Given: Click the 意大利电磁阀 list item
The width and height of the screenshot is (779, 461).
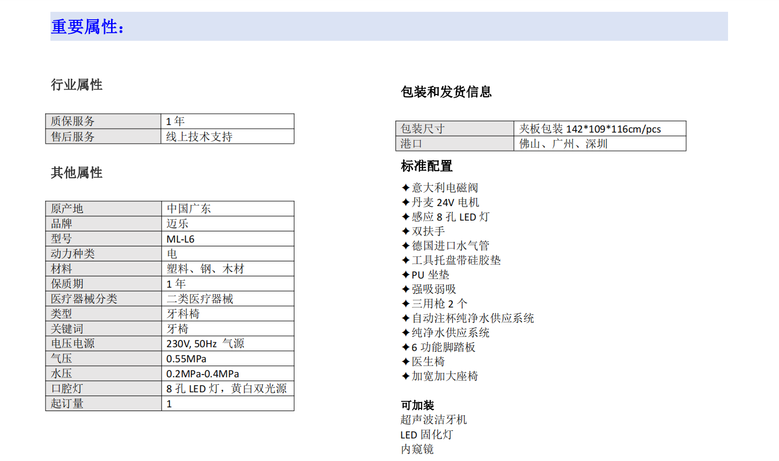Looking at the screenshot, I should (x=440, y=188).
